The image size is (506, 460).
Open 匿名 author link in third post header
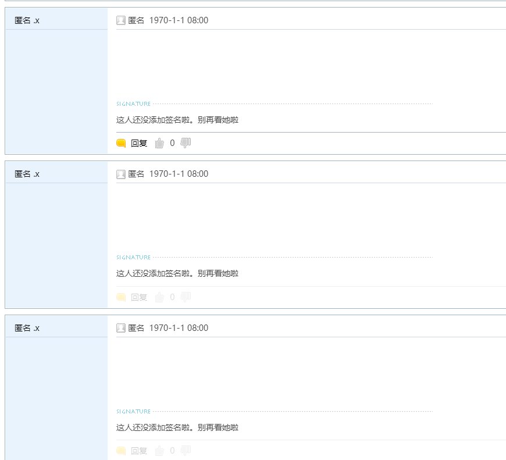pyautogui.click(x=136, y=328)
